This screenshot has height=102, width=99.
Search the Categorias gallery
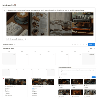87,77
